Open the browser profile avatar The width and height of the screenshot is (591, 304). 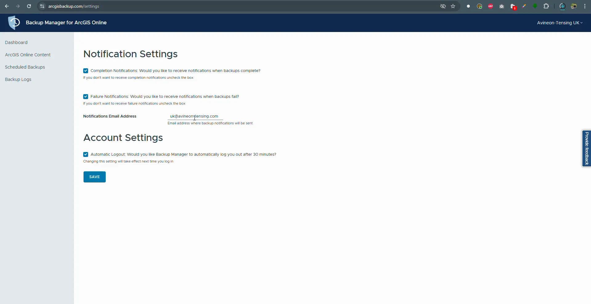click(574, 6)
